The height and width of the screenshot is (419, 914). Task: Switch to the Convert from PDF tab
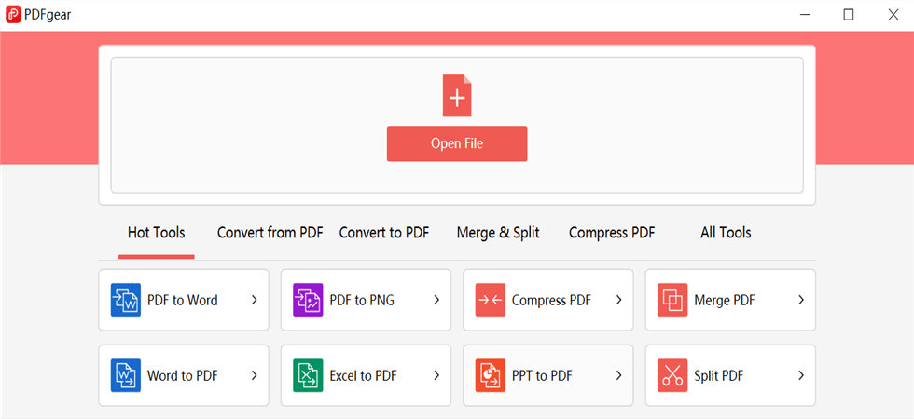coord(270,233)
